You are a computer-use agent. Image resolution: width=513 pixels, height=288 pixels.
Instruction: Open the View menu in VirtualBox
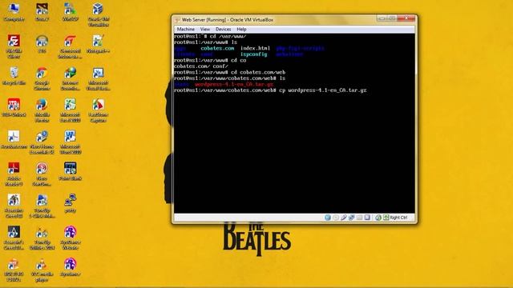pyautogui.click(x=205, y=29)
